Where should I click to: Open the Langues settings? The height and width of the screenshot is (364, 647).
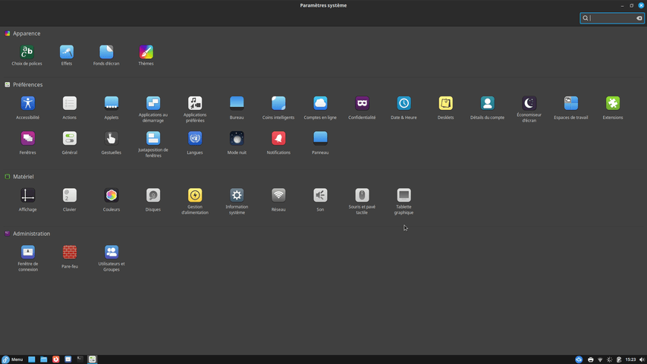pos(195,143)
